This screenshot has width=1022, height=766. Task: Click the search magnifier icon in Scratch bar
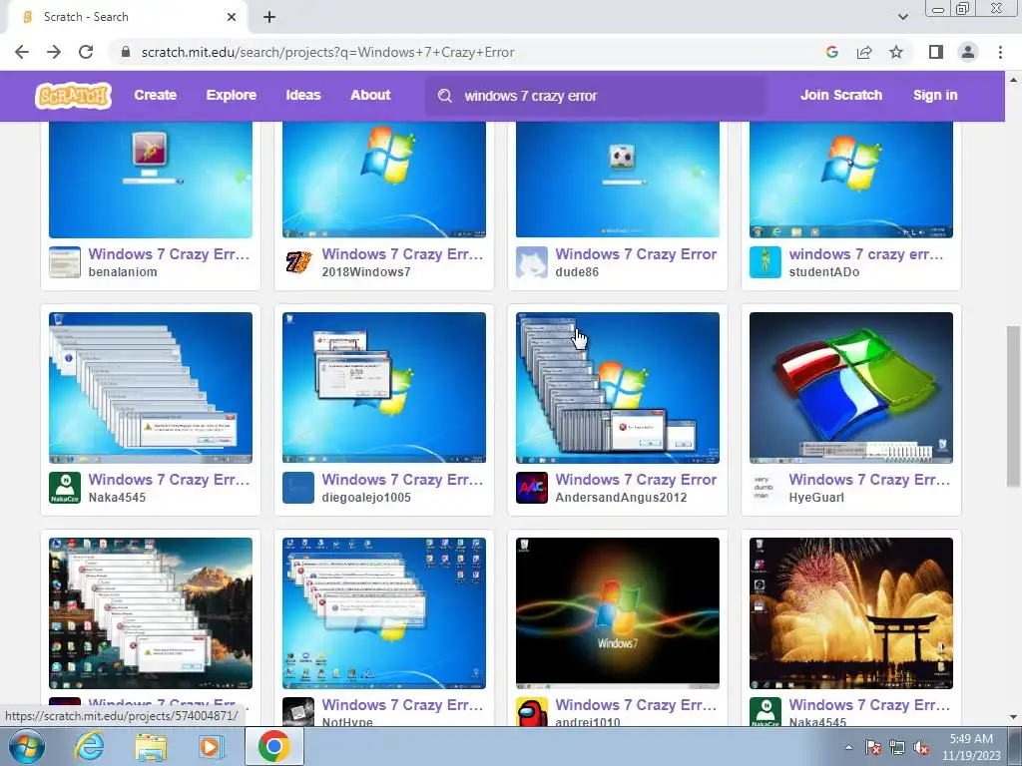pyautogui.click(x=445, y=96)
